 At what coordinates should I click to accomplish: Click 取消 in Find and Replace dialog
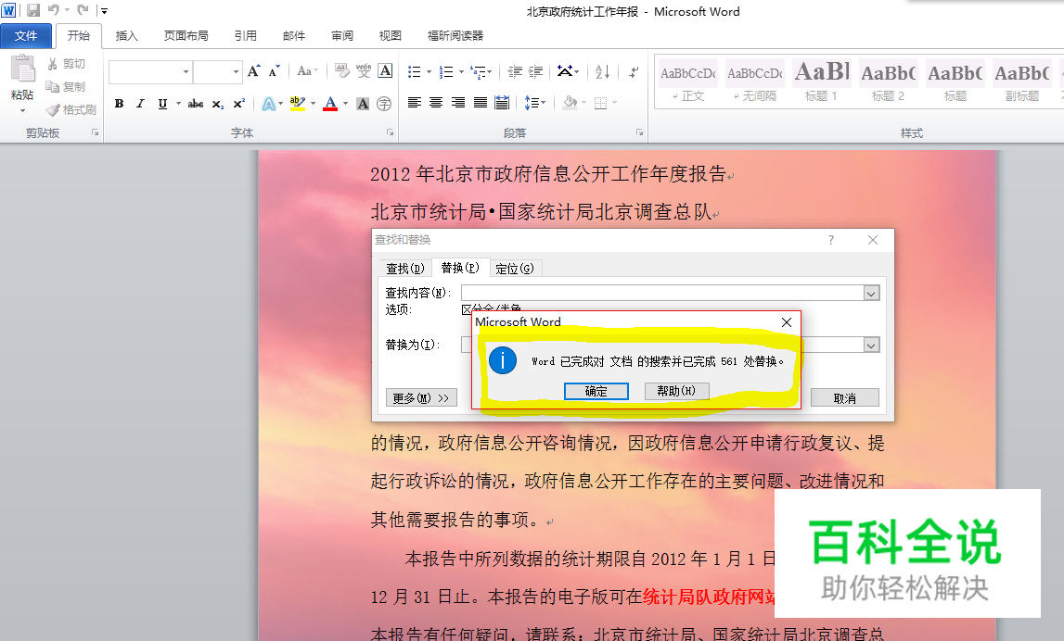pyautogui.click(x=844, y=398)
